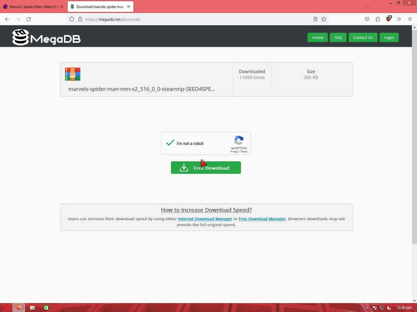The width and height of the screenshot is (417, 312).
Task: Click the Size 305 KB text
Action: [x=311, y=74]
